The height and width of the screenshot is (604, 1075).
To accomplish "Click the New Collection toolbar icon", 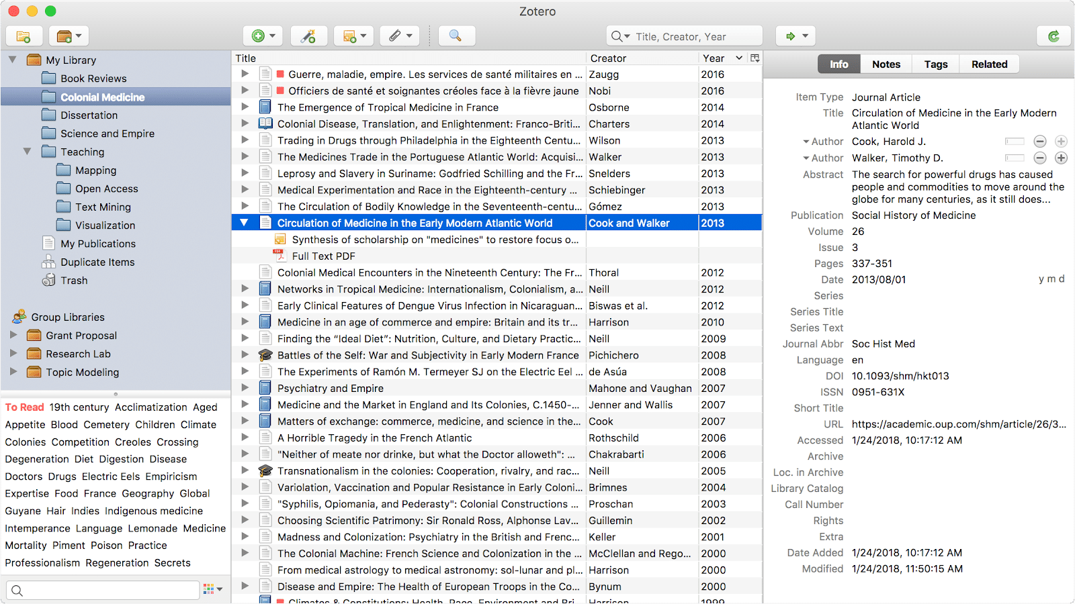I will (24, 36).
